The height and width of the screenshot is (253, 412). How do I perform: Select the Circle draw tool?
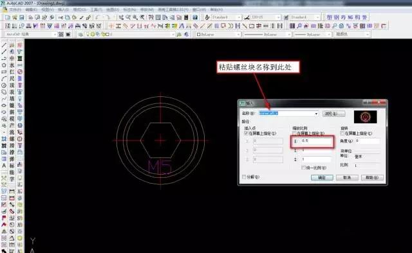4,85
